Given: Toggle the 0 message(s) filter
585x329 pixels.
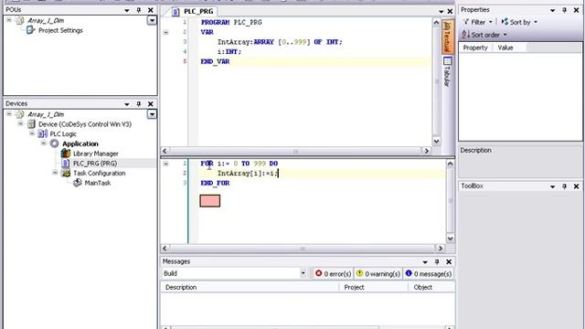Looking at the screenshot, I should coord(429,274).
